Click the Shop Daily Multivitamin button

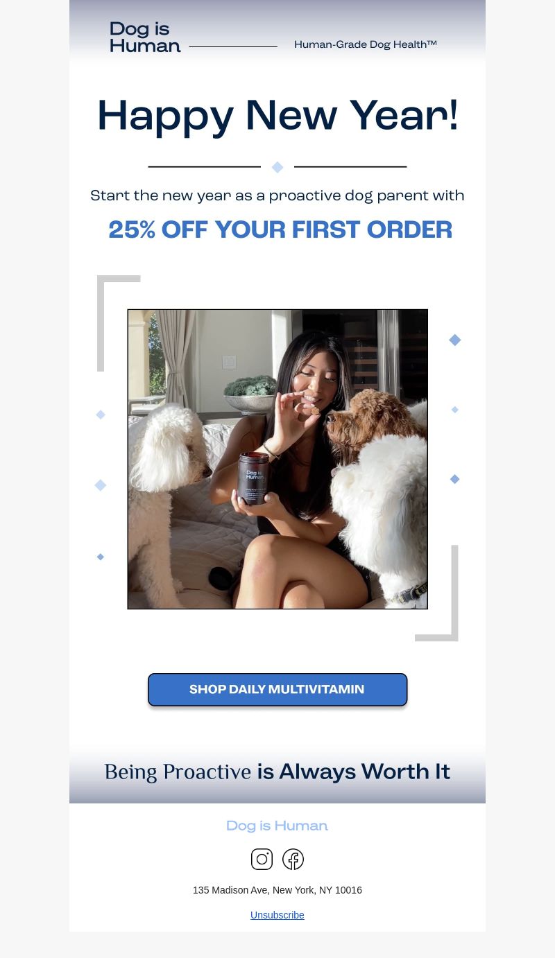(277, 690)
